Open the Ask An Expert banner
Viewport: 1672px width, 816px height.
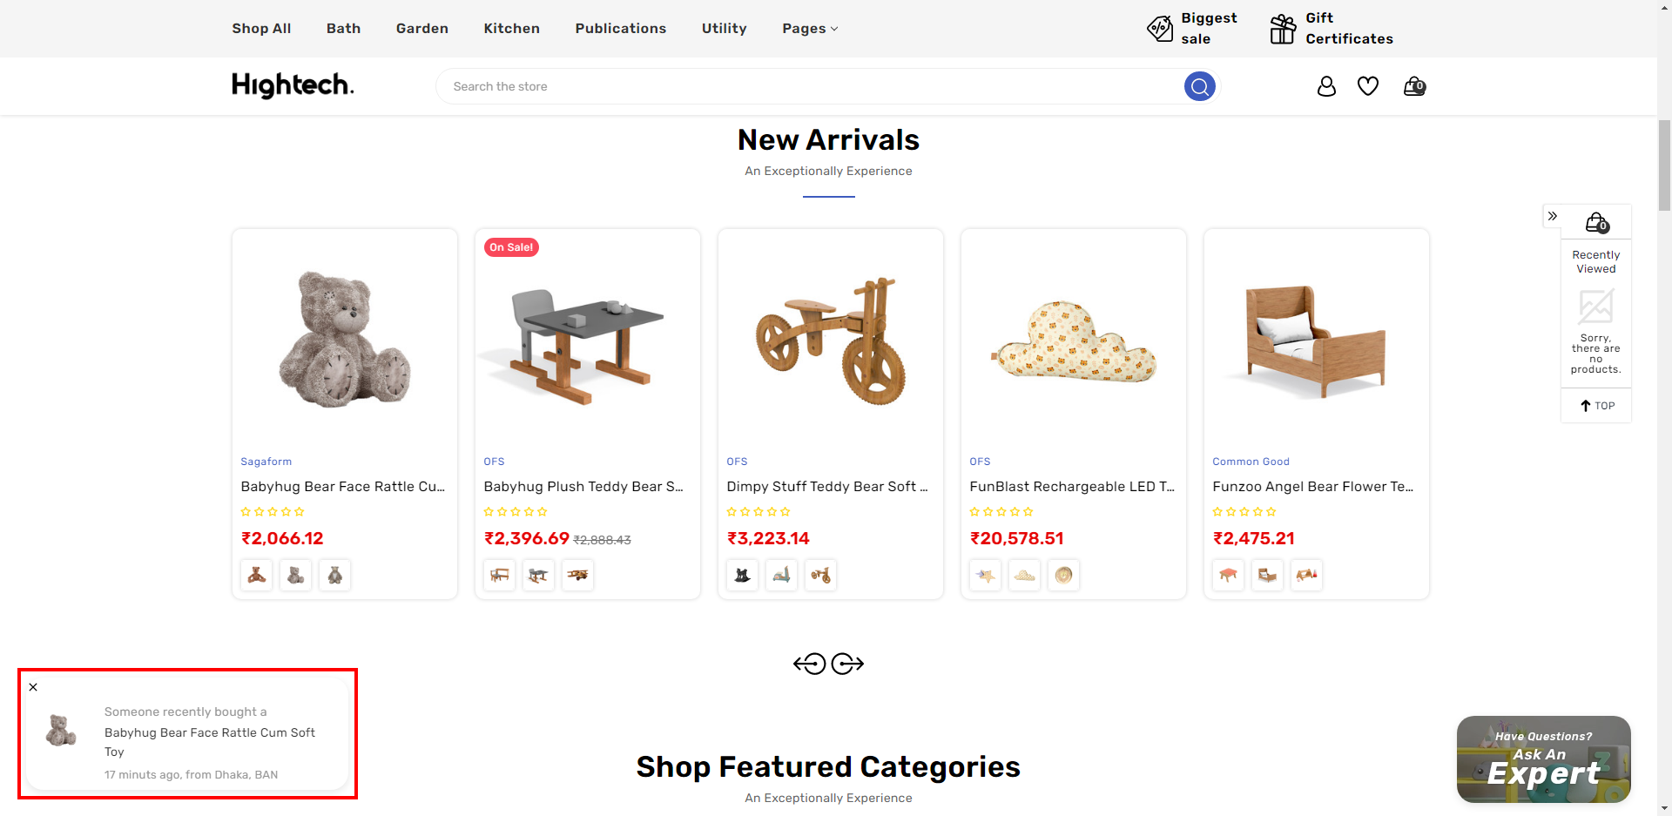point(1543,759)
